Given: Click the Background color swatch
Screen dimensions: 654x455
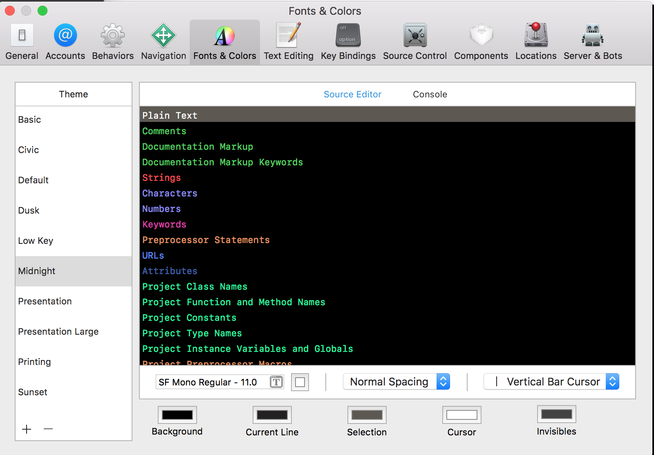Looking at the screenshot, I should (177, 414).
